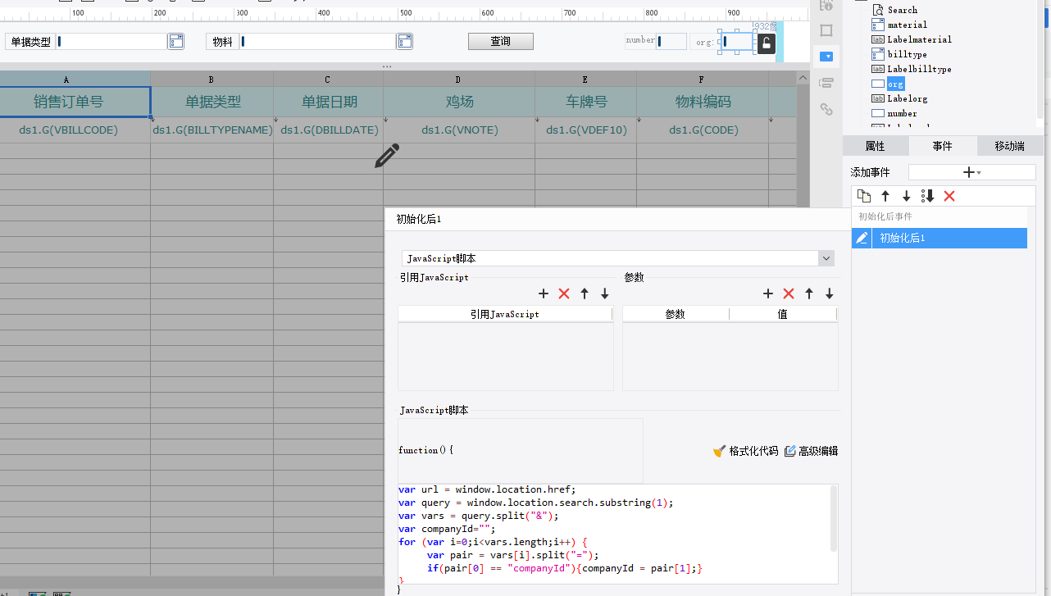Select column F header
Image resolution: width=1051 pixels, height=596 pixels.
point(703,80)
